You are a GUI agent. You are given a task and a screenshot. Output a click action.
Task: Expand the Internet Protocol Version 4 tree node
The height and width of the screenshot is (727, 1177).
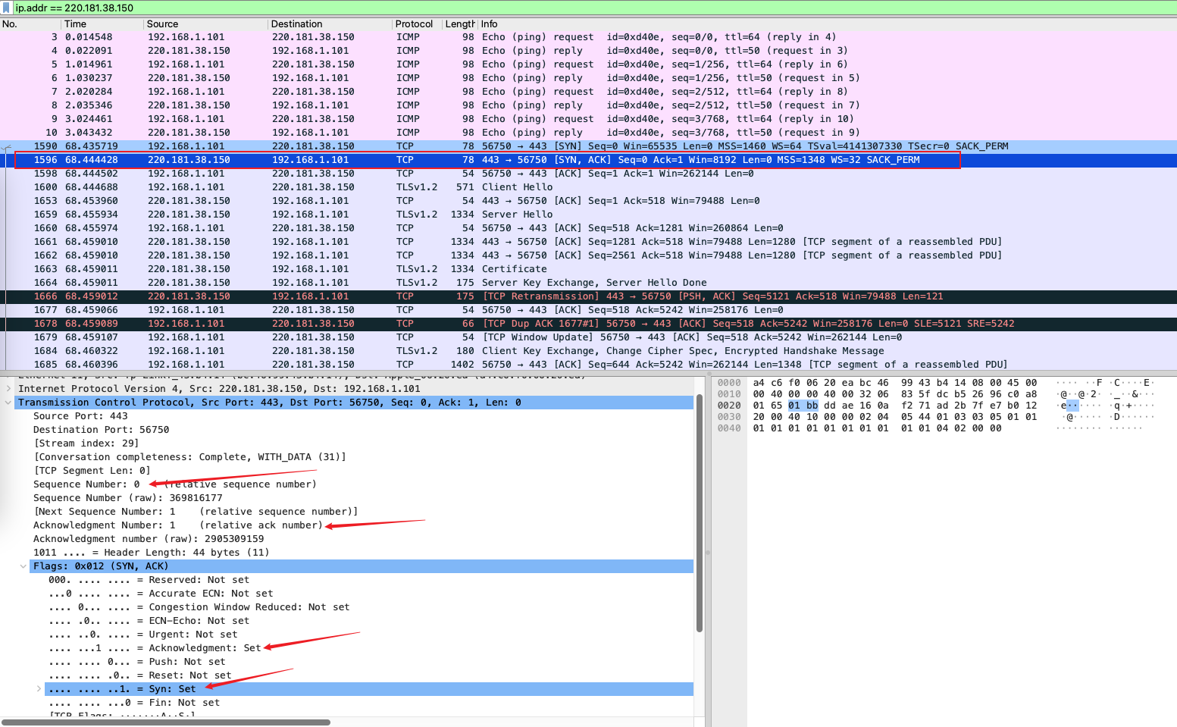8,389
